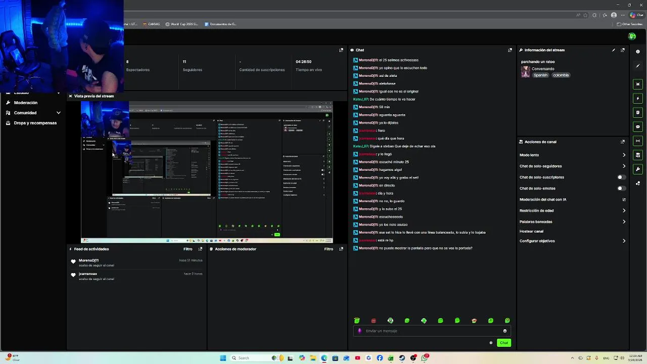The width and height of the screenshot is (647, 364).
Task: Open Facebook from the taskbar
Action: (x=380, y=358)
